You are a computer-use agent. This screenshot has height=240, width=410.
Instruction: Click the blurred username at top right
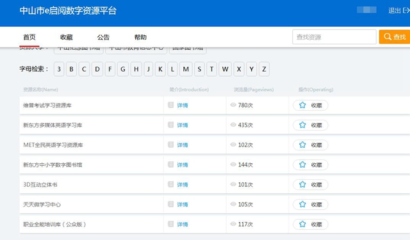pyautogui.click(x=366, y=10)
